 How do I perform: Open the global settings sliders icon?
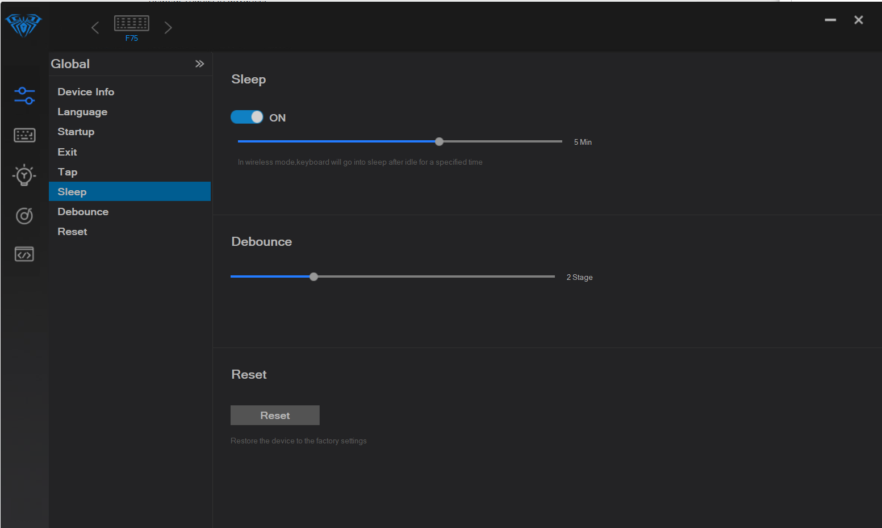24,95
